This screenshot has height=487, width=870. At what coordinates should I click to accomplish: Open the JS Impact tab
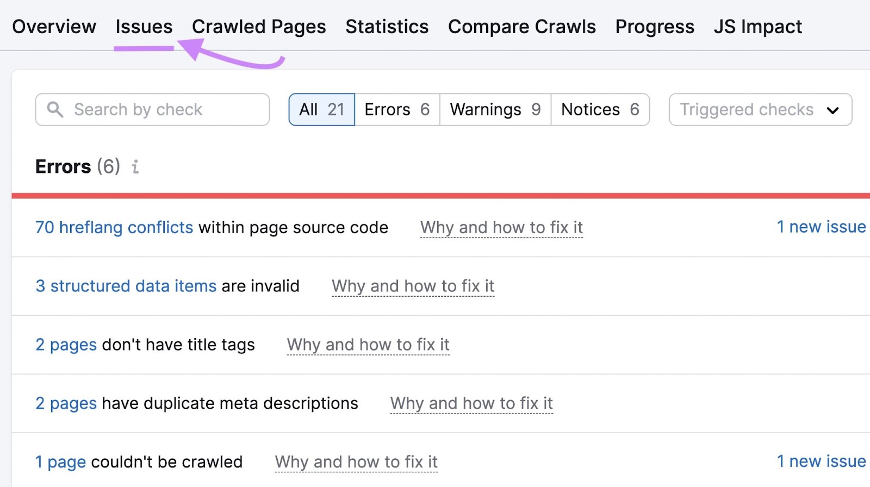757,26
